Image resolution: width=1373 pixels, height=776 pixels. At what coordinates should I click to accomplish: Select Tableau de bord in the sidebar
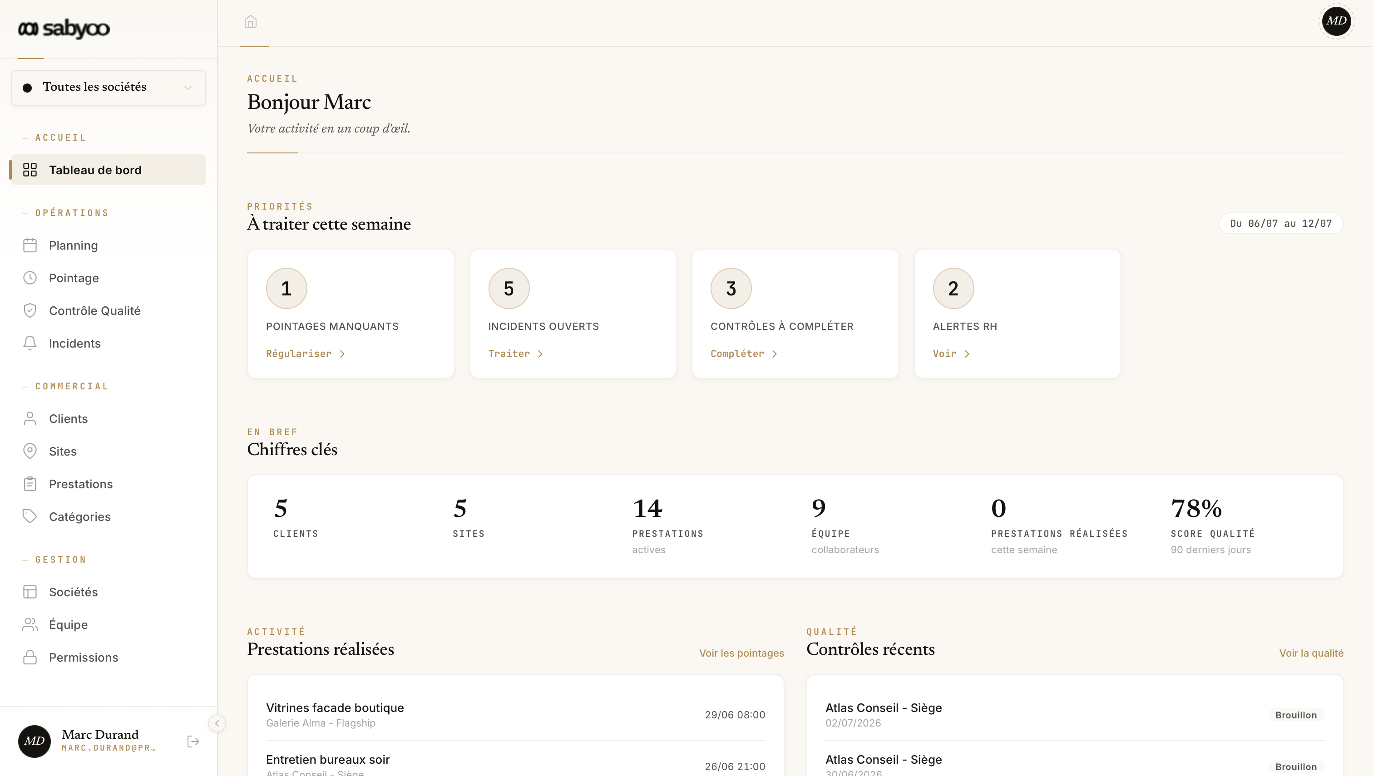tap(108, 170)
